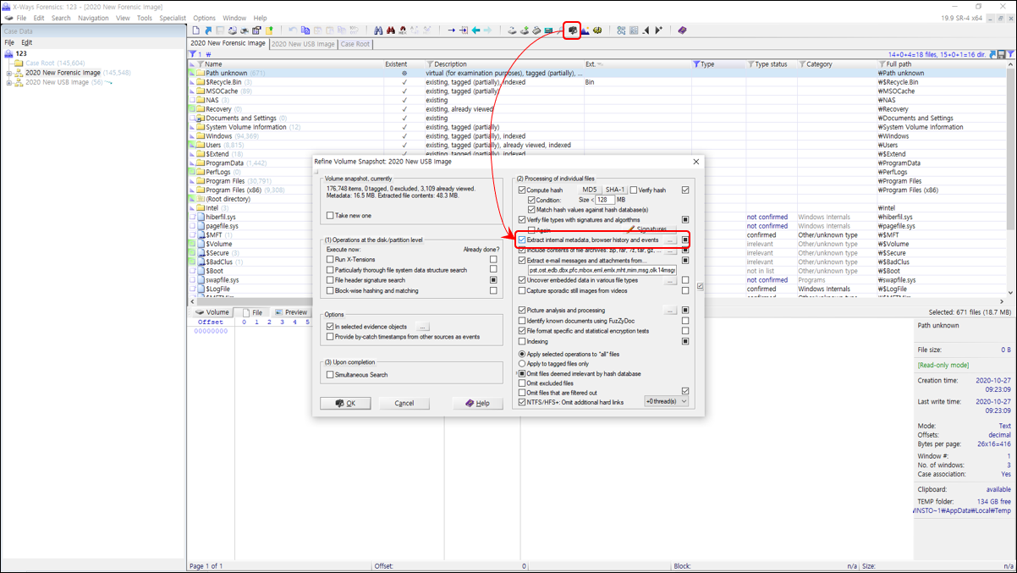Image resolution: width=1017 pixels, height=573 pixels.
Task: Click the Cancel button
Action: (404, 403)
